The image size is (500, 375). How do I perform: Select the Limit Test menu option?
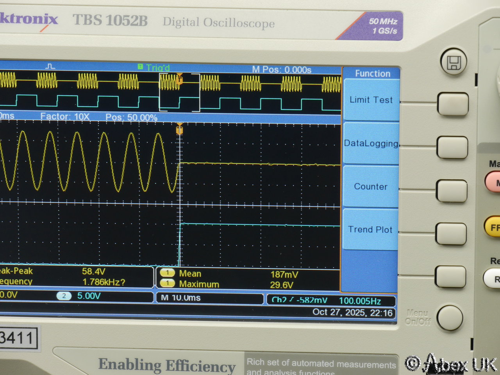tap(371, 100)
